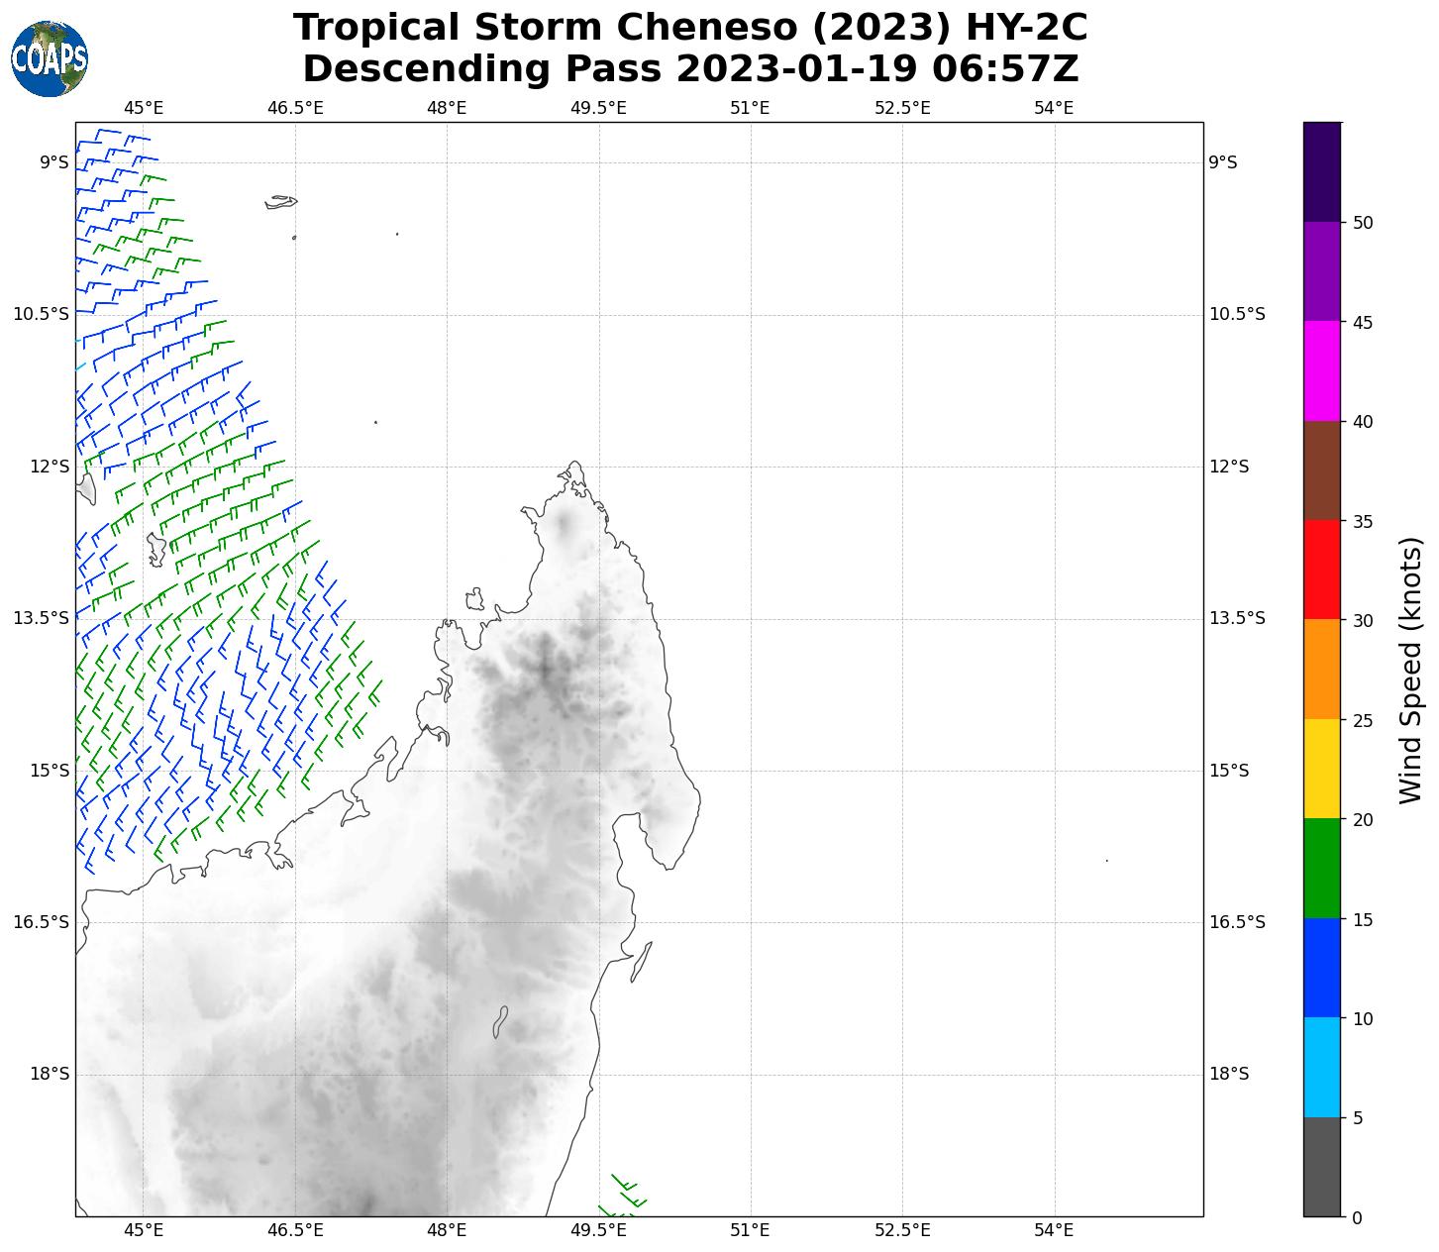Select the red 30-35 knots color band

point(1321,570)
